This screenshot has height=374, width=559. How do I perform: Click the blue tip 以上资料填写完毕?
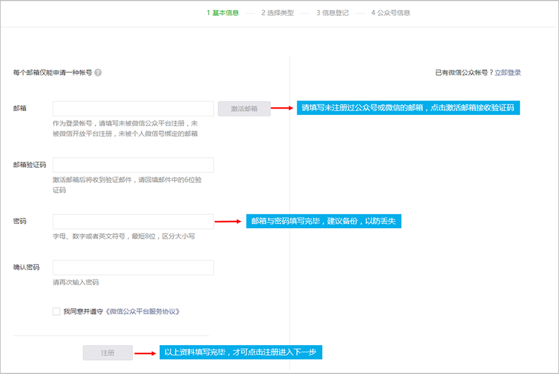click(240, 353)
